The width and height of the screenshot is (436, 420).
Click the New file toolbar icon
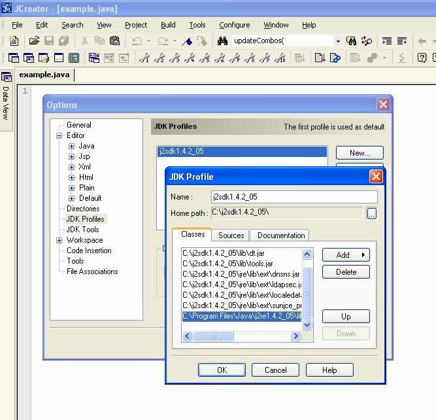coord(13,41)
